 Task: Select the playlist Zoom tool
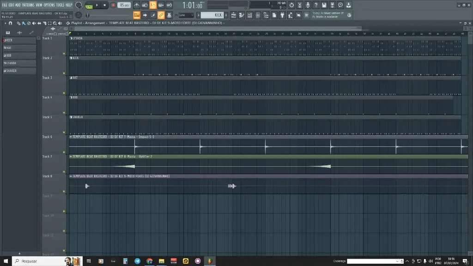coord(55,23)
